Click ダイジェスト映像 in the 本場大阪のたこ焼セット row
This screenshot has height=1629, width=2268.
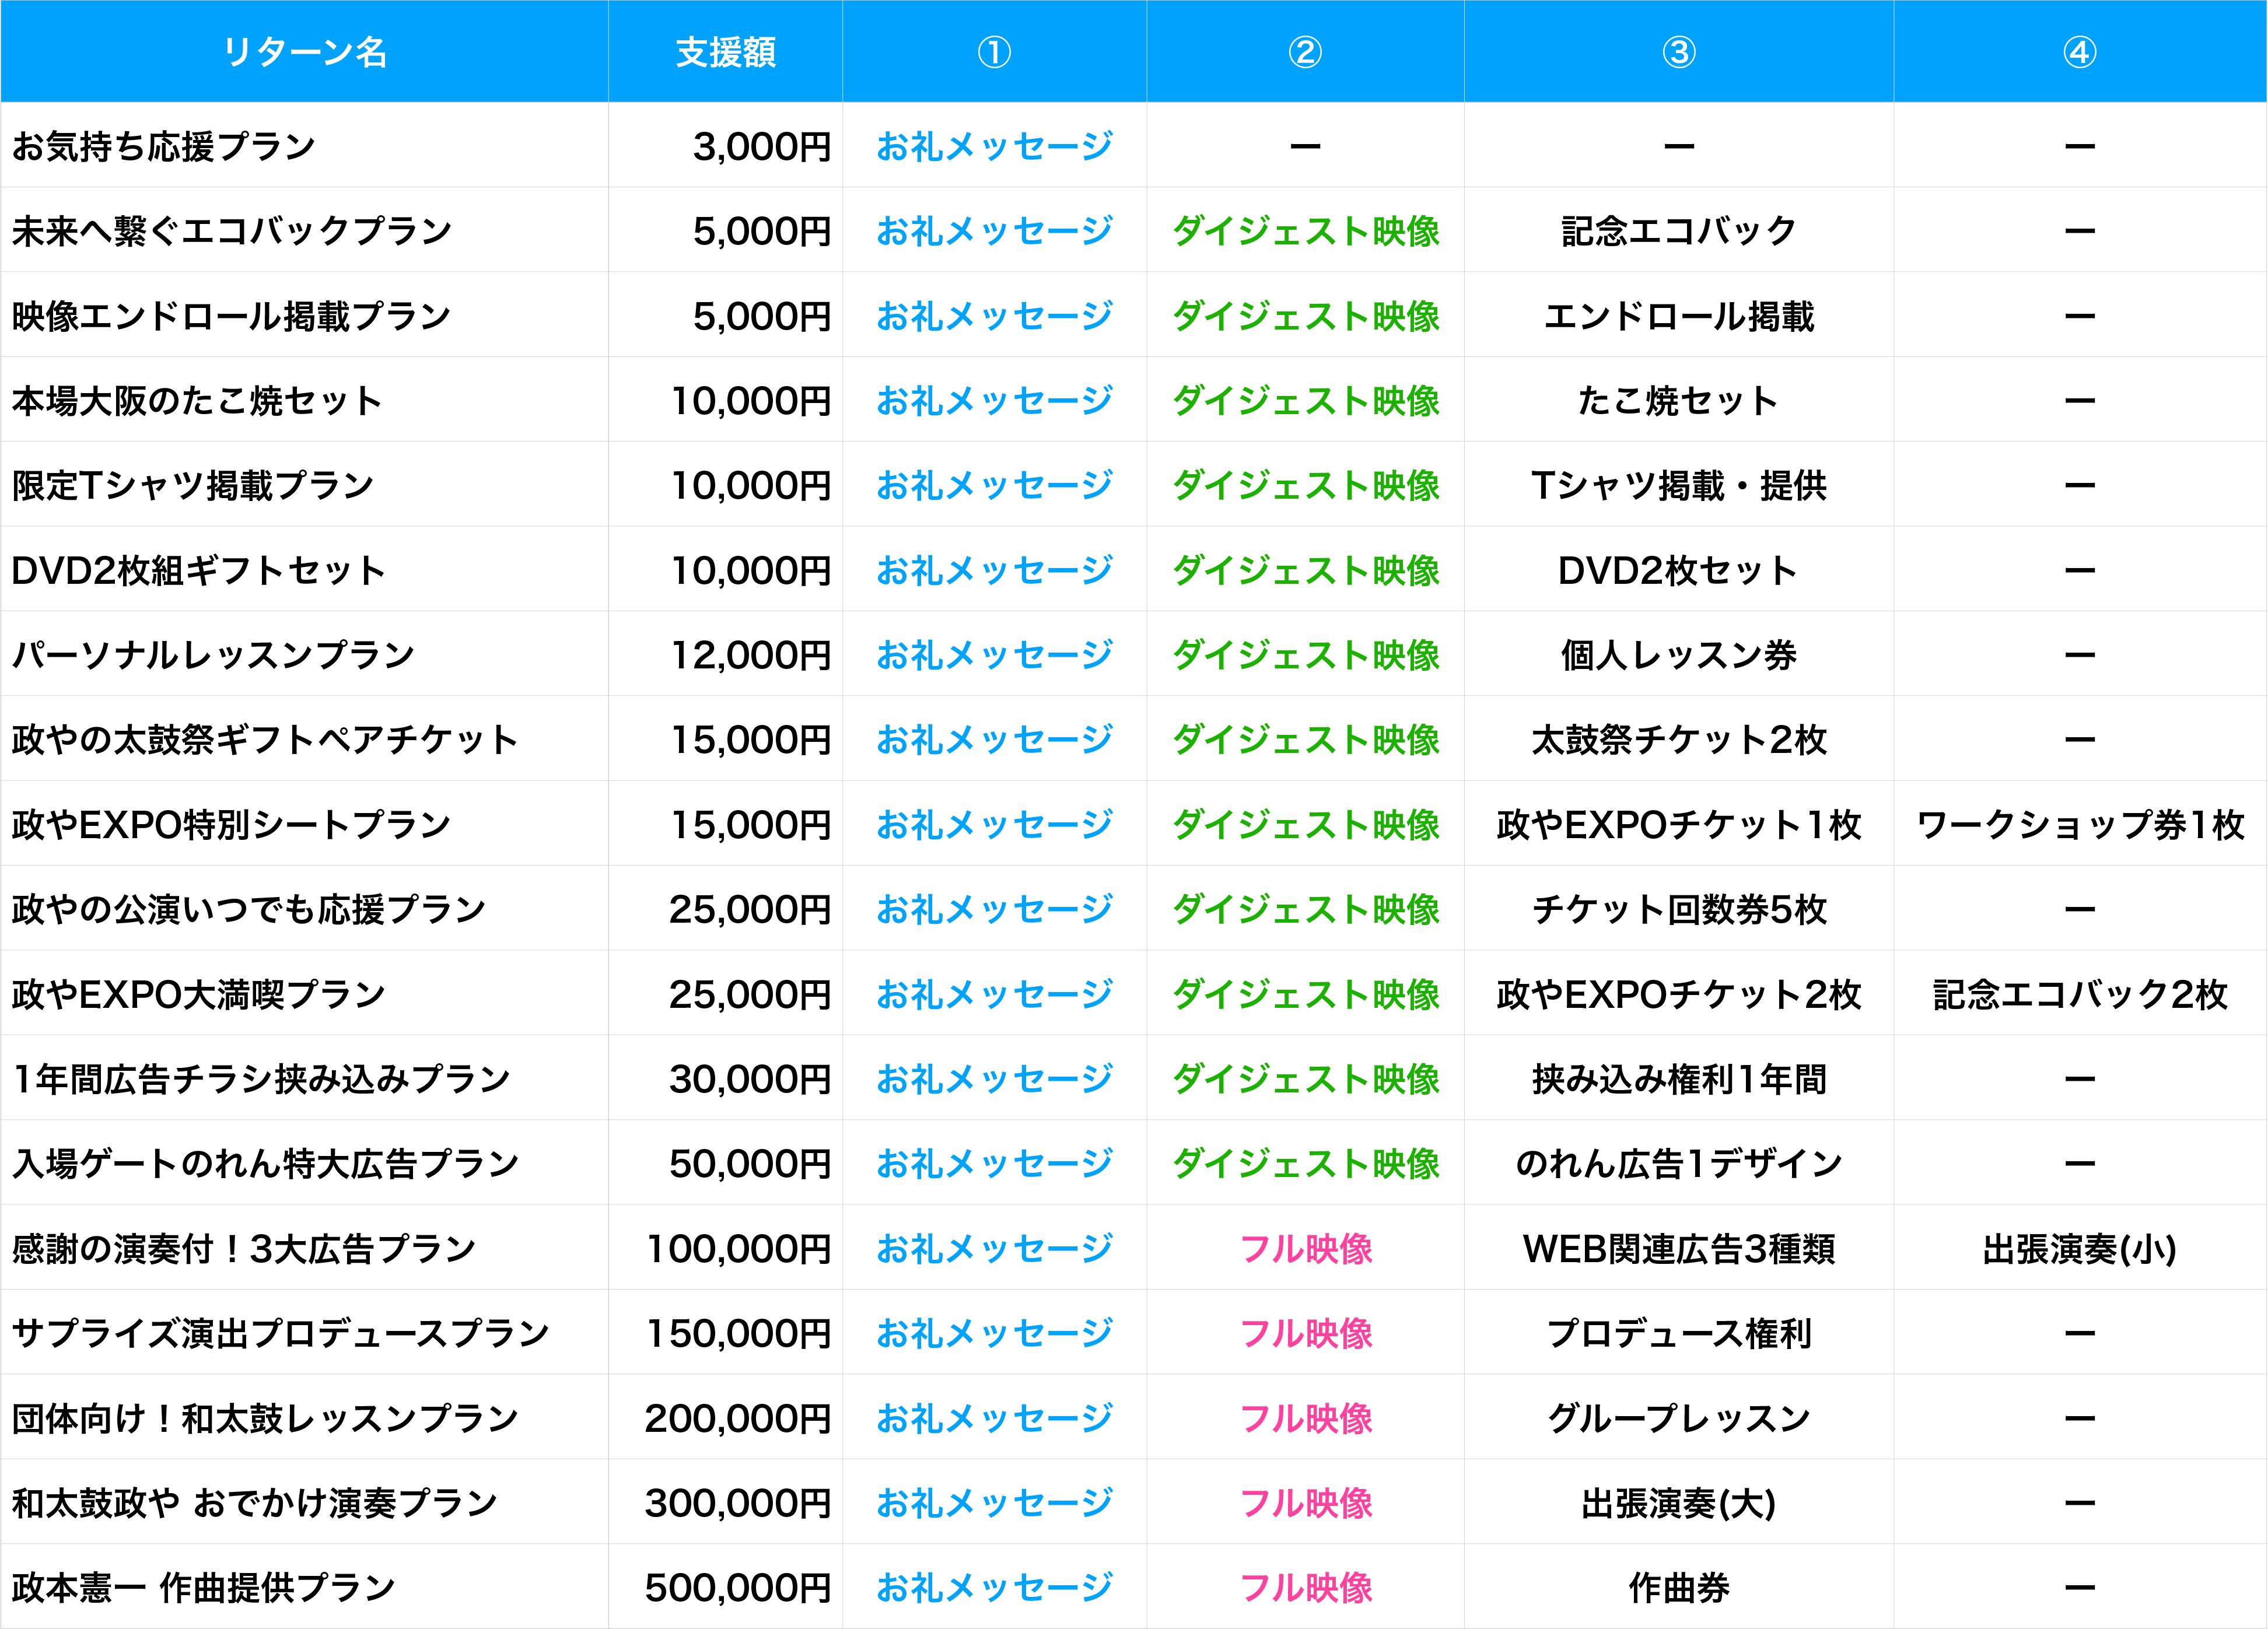1305,401
